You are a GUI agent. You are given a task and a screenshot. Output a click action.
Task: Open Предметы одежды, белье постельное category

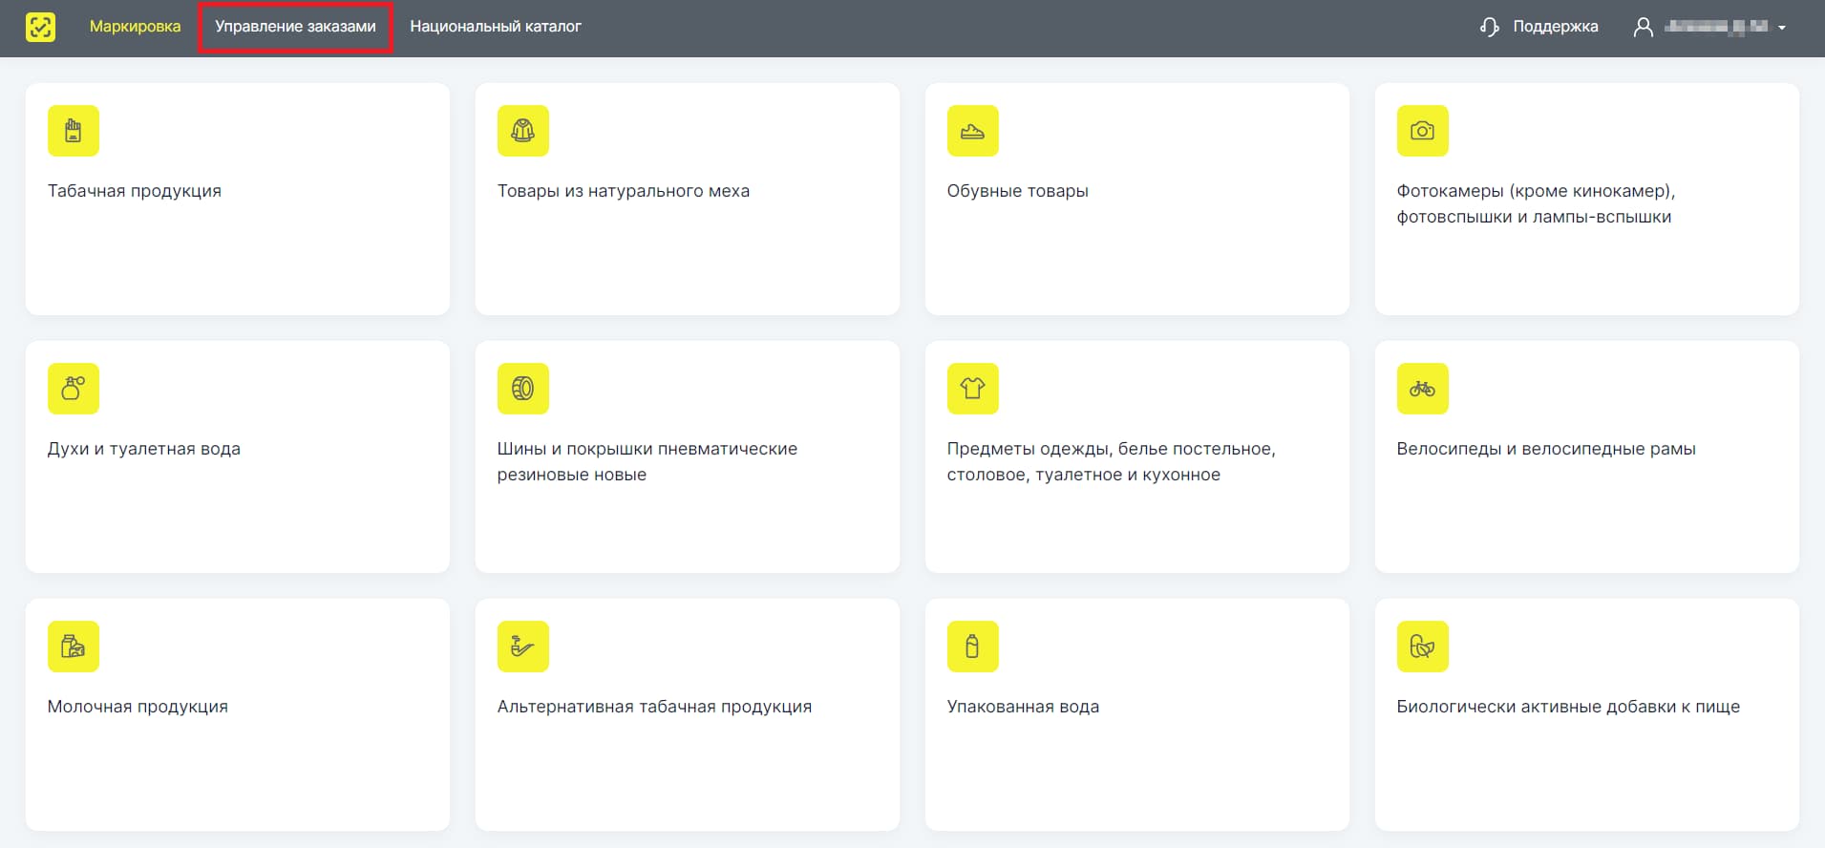(1137, 456)
